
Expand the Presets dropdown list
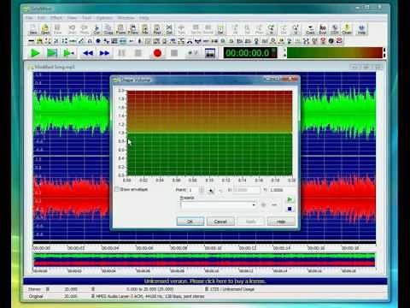point(253,204)
